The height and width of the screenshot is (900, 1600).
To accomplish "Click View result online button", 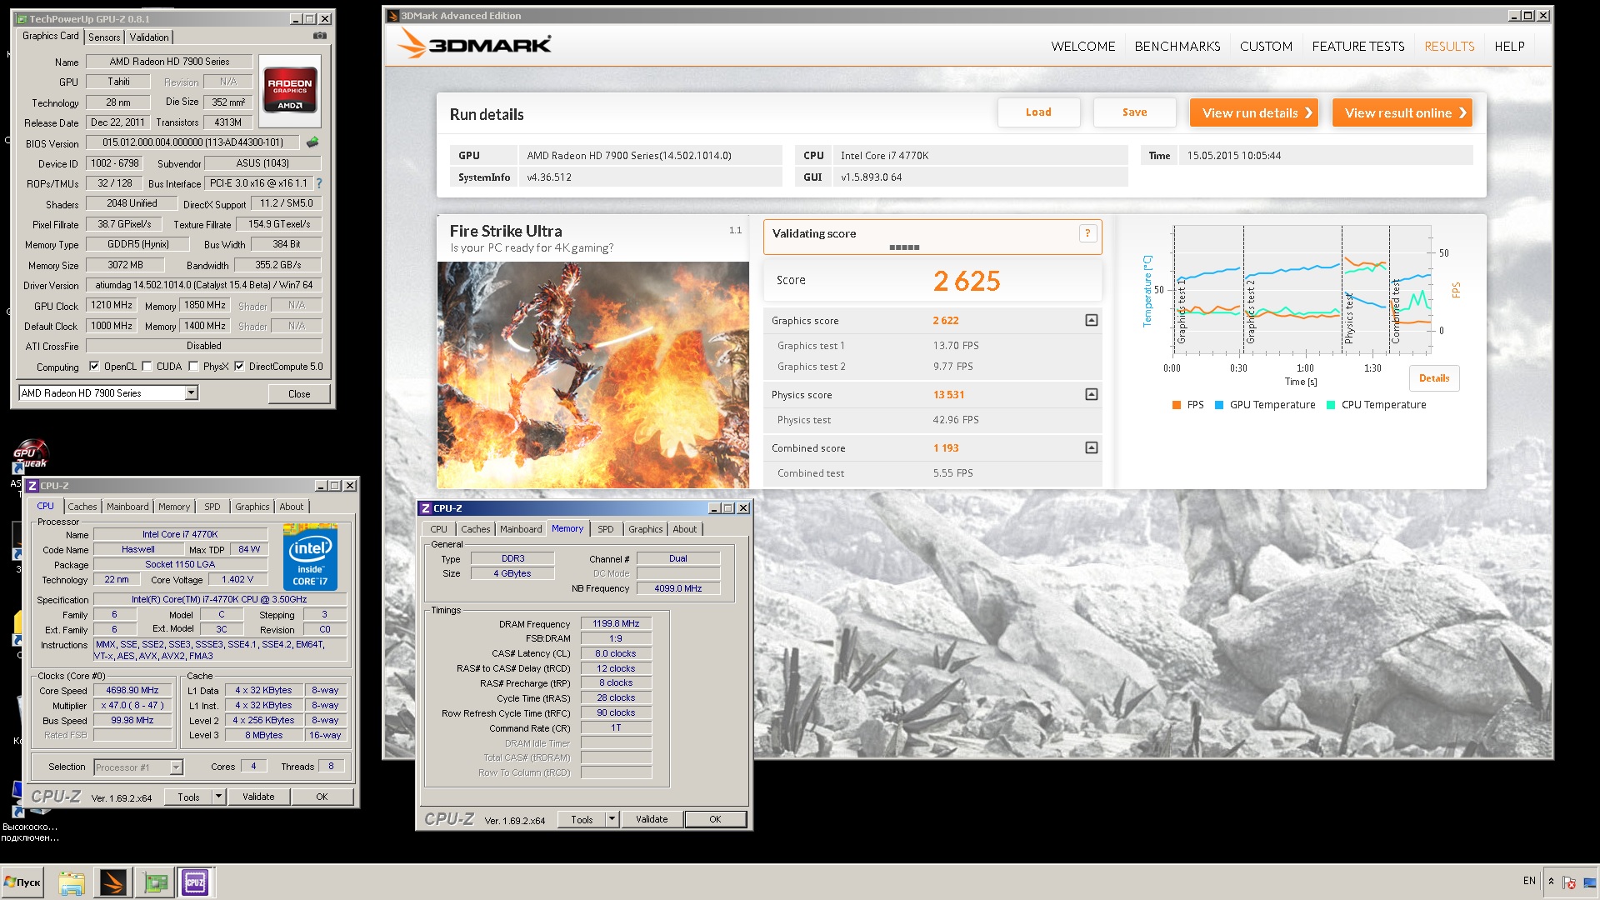I will pyautogui.click(x=1402, y=112).
